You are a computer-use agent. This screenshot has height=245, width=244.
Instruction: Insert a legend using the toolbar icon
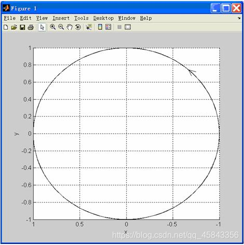click(109, 27)
